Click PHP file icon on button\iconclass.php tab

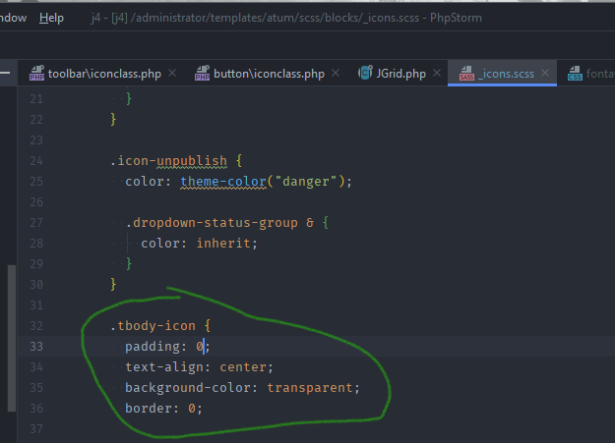[203, 74]
